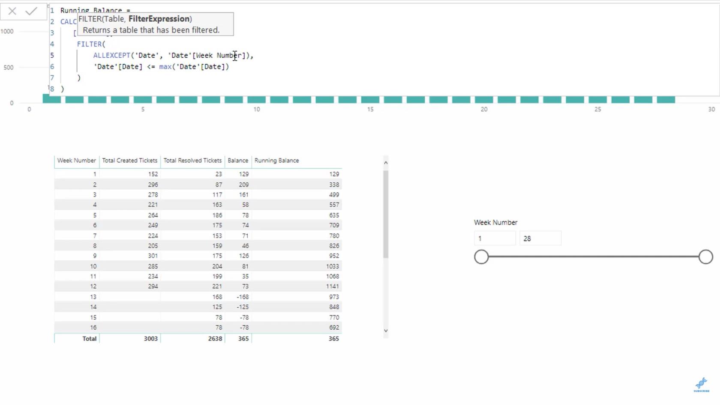The height and width of the screenshot is (405, 720).
Task: Click the Running Balance measure name line
Action: point(95,10)
